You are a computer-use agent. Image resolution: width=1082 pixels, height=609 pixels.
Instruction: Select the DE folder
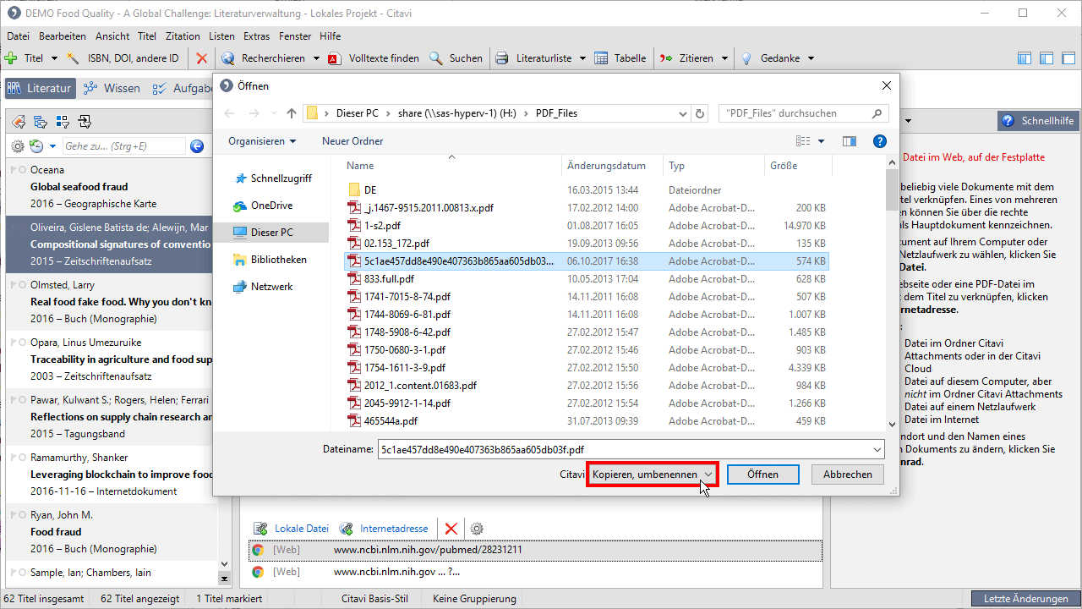tap(370, 190)
